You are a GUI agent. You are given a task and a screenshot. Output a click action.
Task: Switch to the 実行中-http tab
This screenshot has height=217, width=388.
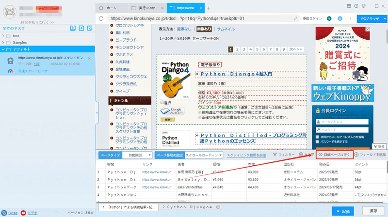(x=148, y=8)
